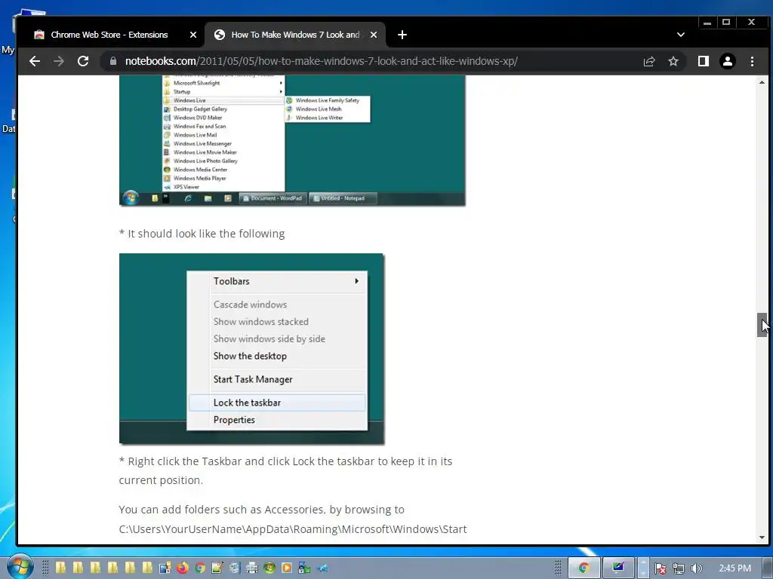
Task: Share this page using the share icon
Action: [x=648, y=61]
